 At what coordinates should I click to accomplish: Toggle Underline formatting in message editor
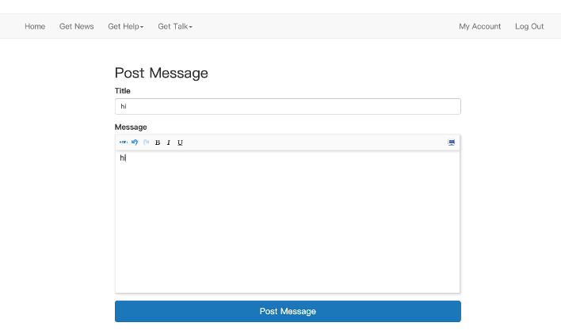[180, 142]
